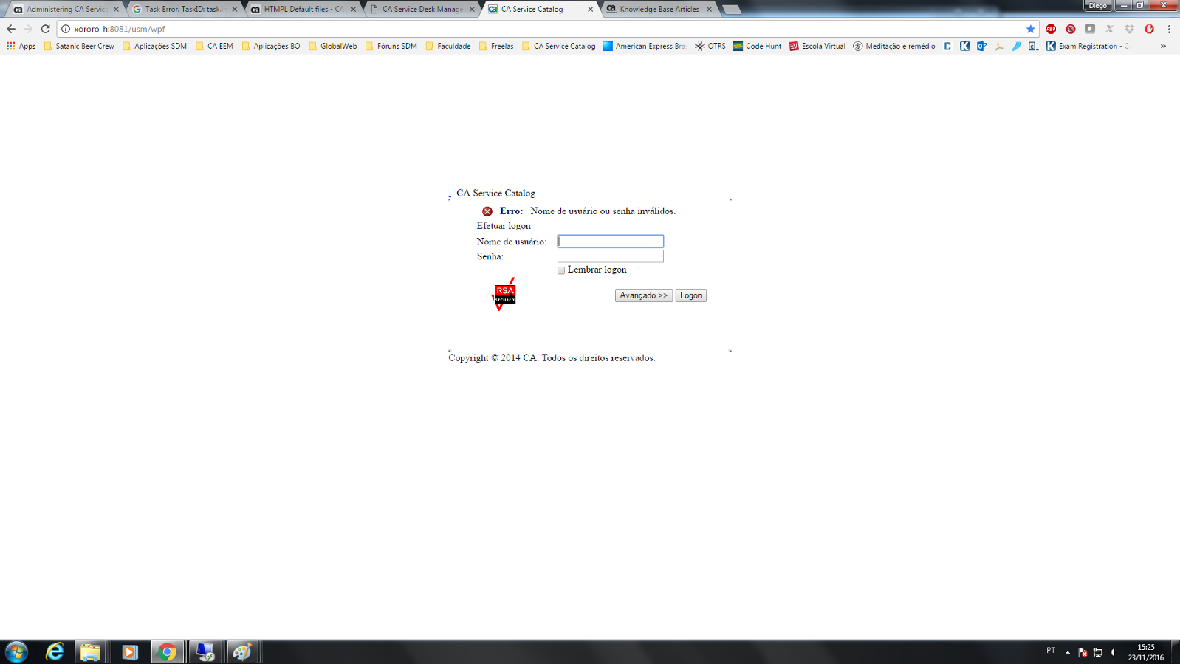The image size is (1180, 664).
Task: Close the CA Service Catalog tab
Action: pyautogui.click(x=590, y=9)
